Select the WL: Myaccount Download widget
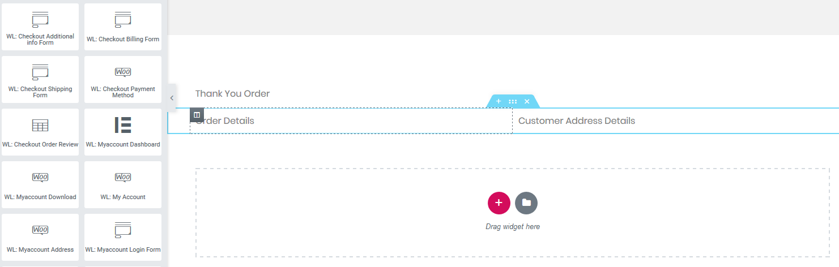This screenshot has height=267, width=839. point(40,184)
